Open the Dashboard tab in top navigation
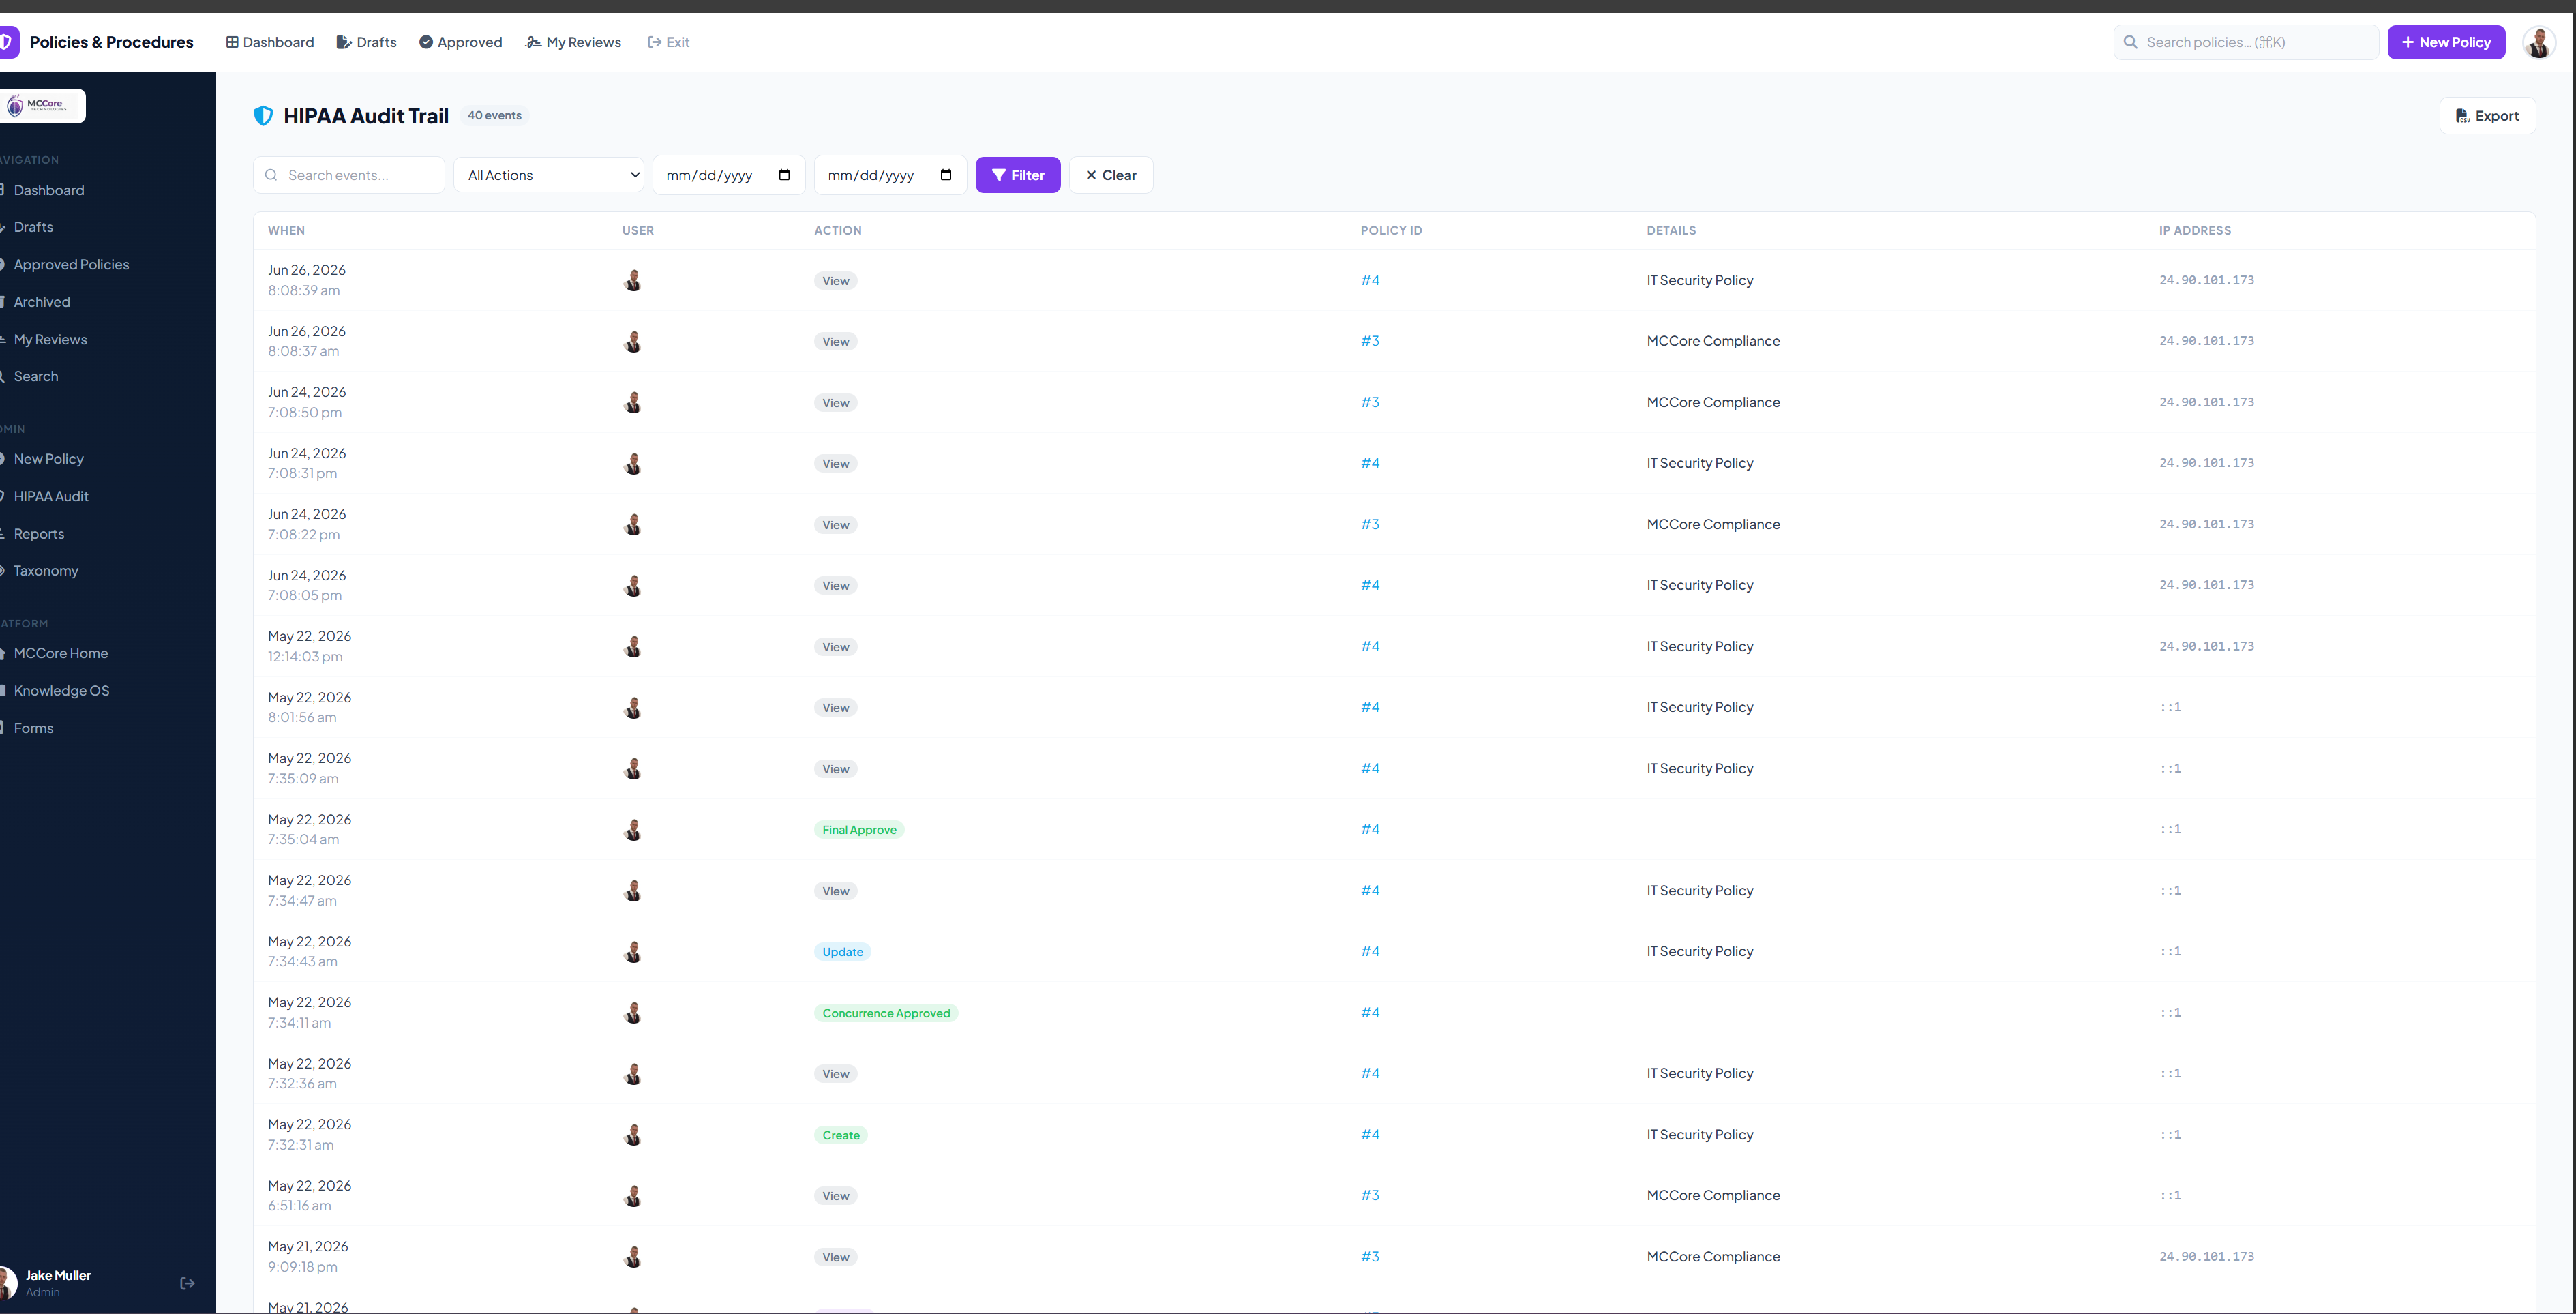2576x1314 pixels. click(270, 42)
